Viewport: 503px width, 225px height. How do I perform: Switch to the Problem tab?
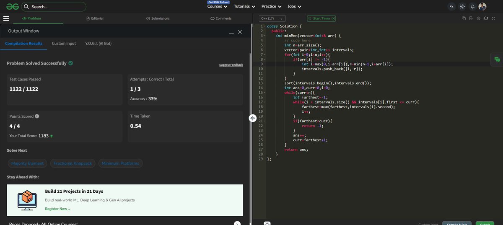click(x=31, y=18)
